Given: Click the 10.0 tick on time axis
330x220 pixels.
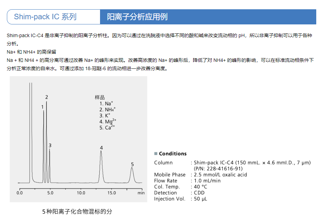Looking at the screenshot, I should [81, 193].
